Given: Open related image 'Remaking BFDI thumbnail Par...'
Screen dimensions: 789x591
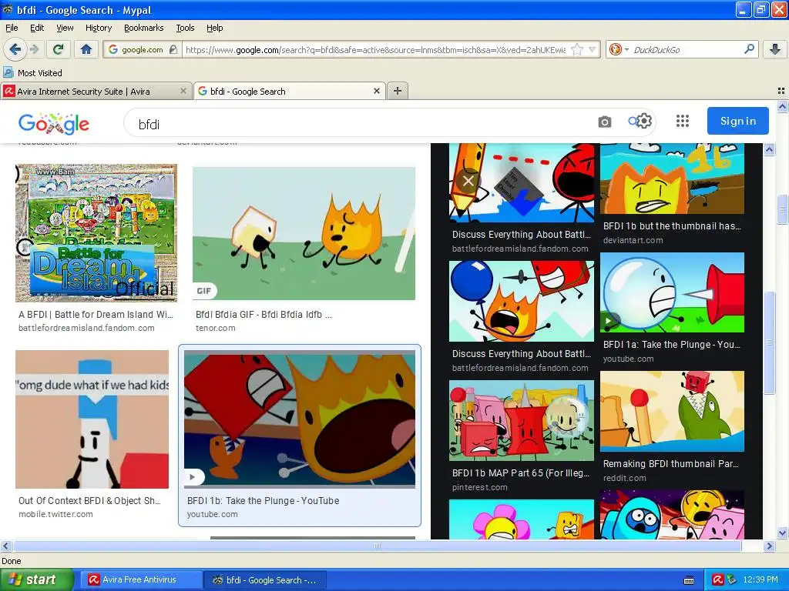Looking at the screenshot, I should 672,411.
